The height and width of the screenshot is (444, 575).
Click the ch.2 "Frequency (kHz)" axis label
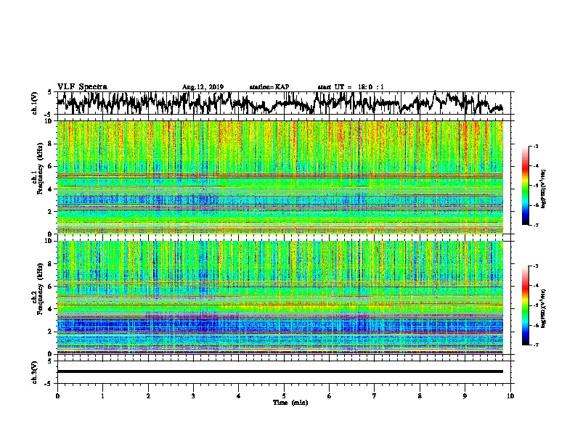(x=40, y=289)
